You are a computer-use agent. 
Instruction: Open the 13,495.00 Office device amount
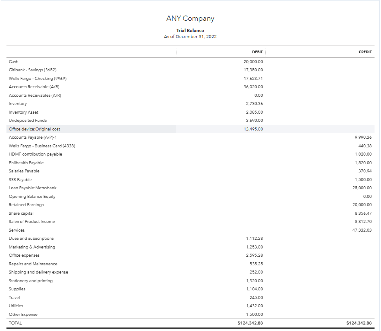253,129
